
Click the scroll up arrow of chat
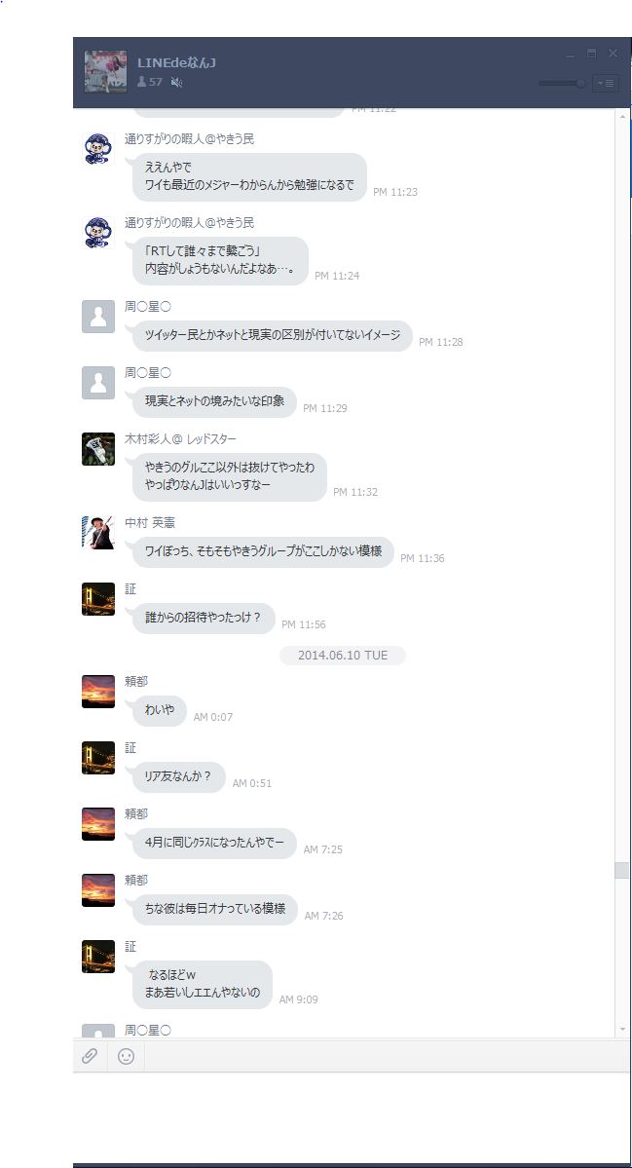pyautogui.click(x=622, y=117)
